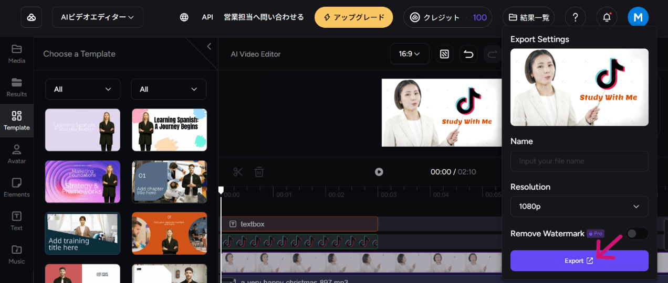Click the globe language icon

[x=184, y=17]
